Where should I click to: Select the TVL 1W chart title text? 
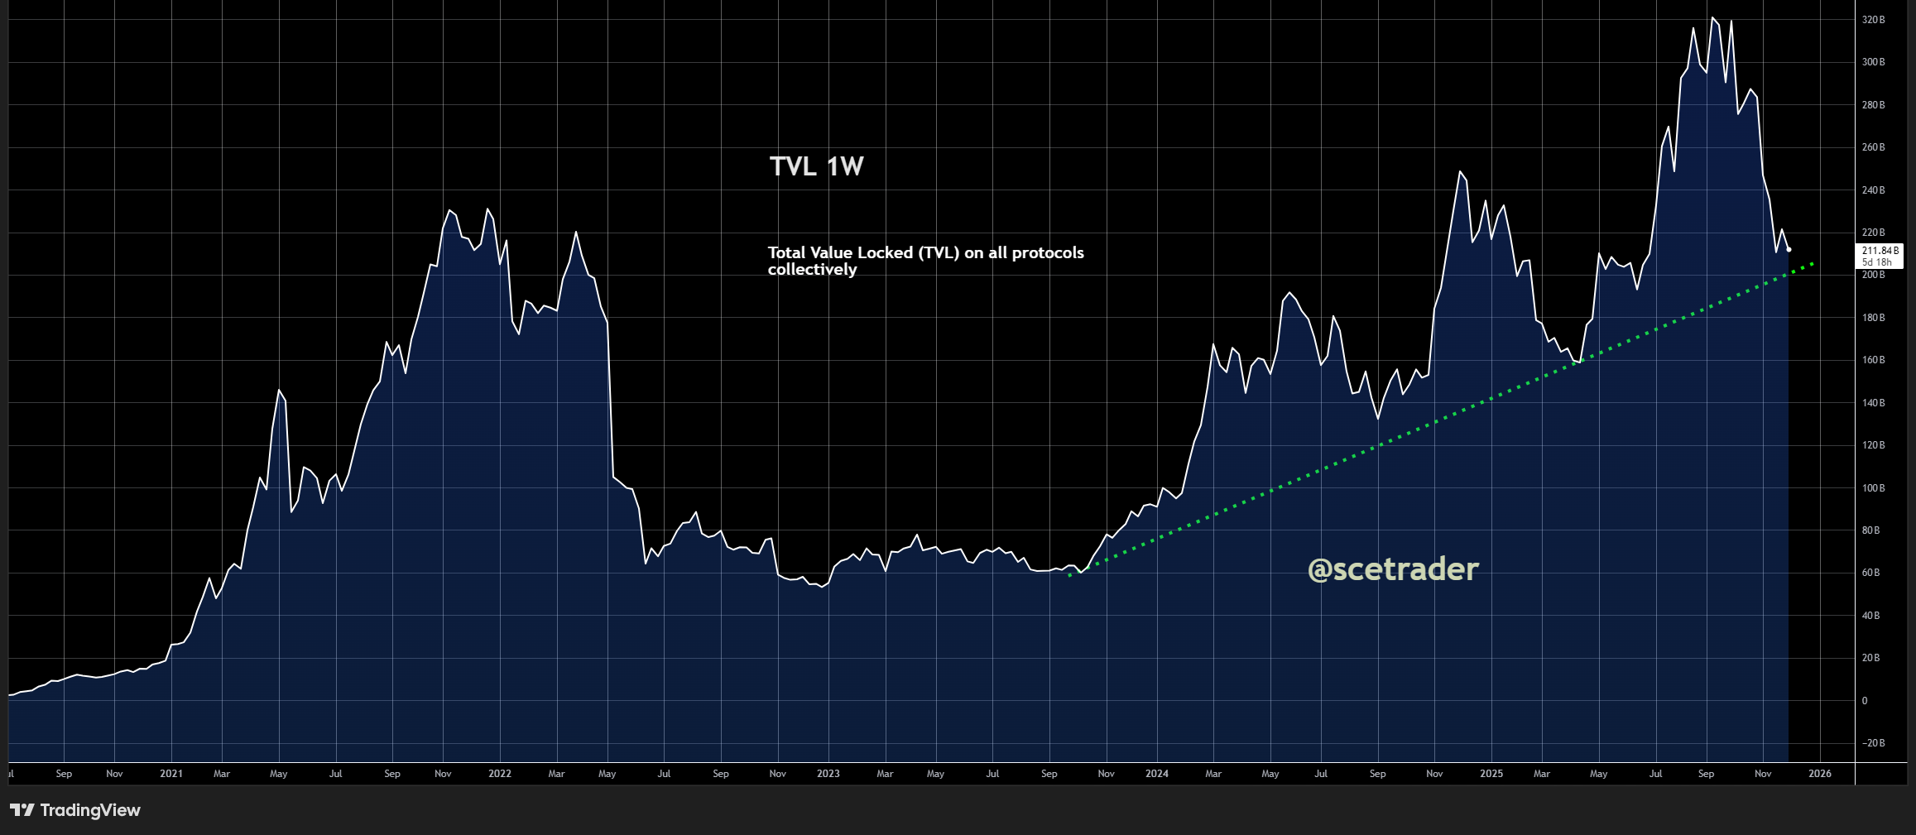point(814,166)
